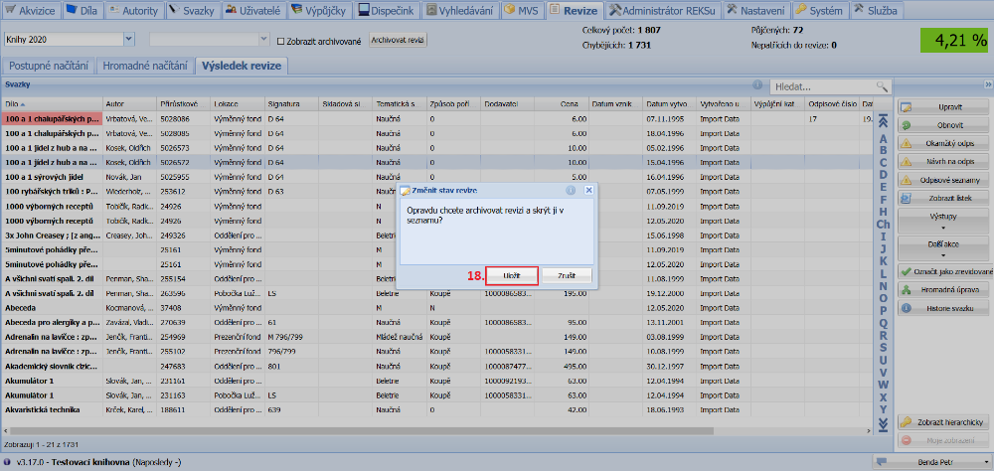Jump to bottom with double-down arrow
This screenshot has width=994, height=471.
point(882,424)
